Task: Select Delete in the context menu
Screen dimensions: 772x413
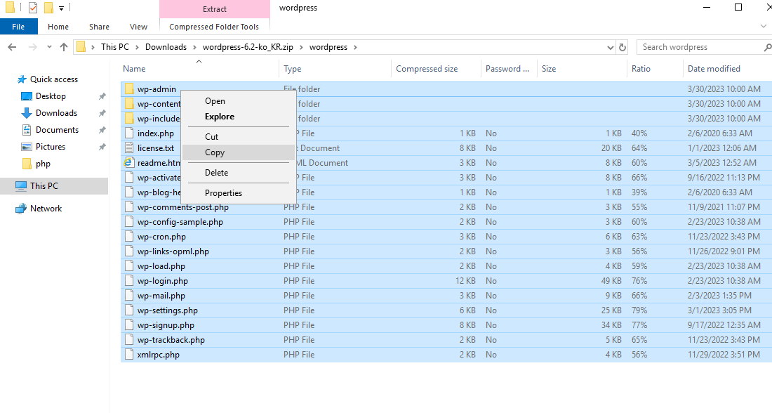Action: coord(239,173)
